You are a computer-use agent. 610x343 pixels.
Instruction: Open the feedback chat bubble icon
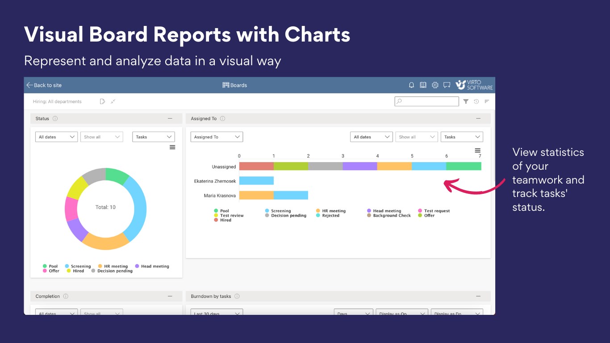click(447, 85)
